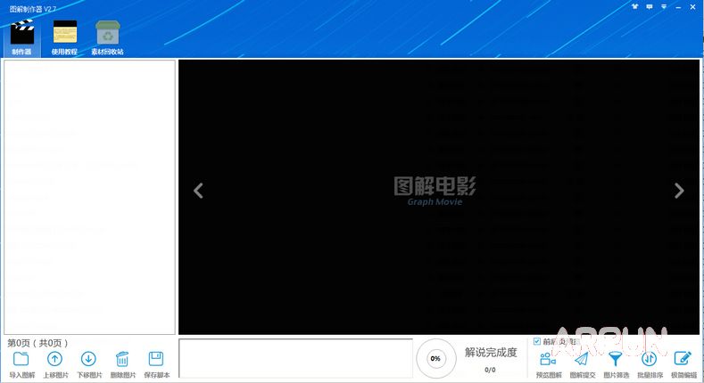Click the 批量排序 sort icon
The height and width of the screenshot is (383, 704).
click(x=649, y=359)
